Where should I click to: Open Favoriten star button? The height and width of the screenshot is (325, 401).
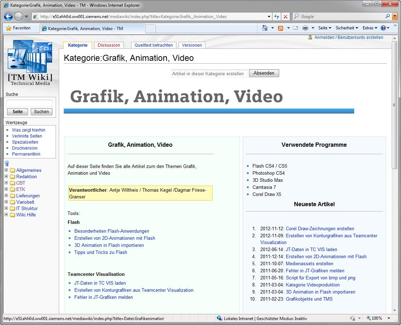point(18,28)
